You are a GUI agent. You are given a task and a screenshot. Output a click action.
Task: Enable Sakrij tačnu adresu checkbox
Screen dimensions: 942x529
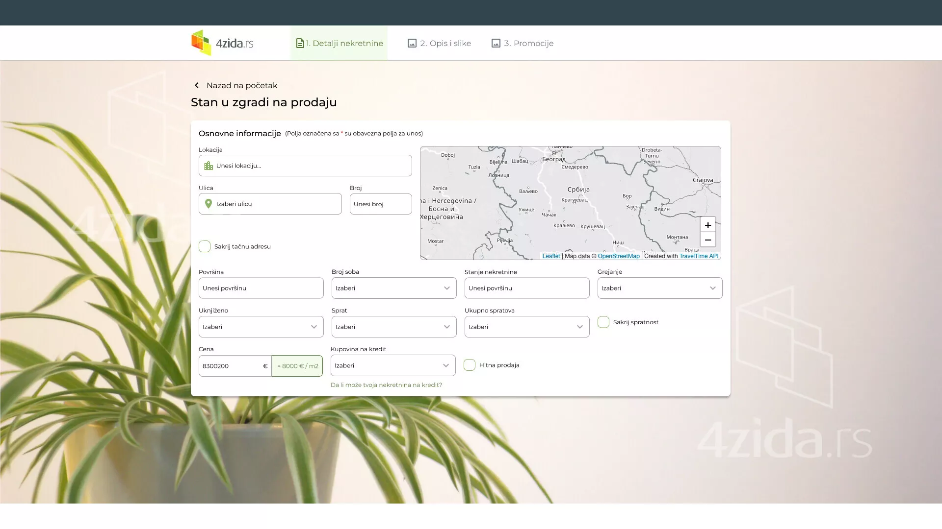click(x=205, y=246)
